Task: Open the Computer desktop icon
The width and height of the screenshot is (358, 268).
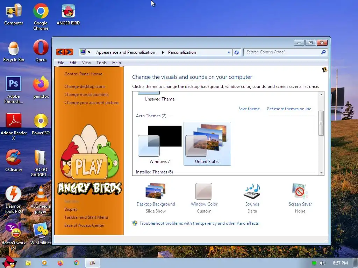Action: (14, 14)
